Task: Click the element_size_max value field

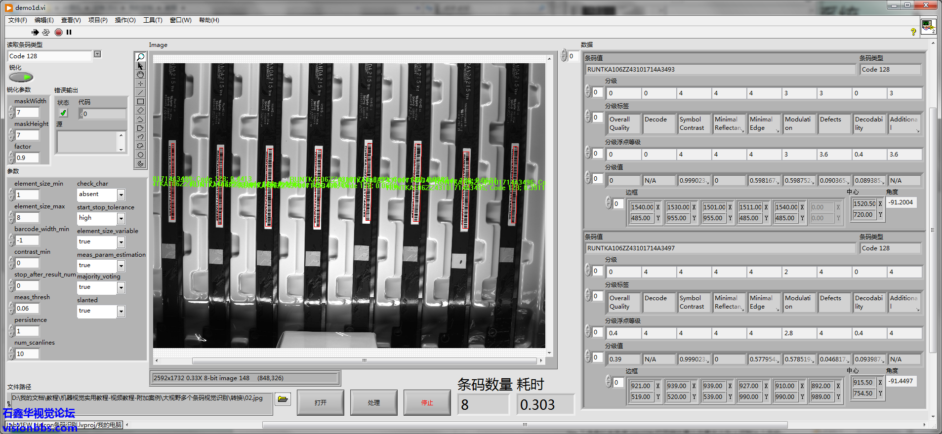Action: [27, 218]
